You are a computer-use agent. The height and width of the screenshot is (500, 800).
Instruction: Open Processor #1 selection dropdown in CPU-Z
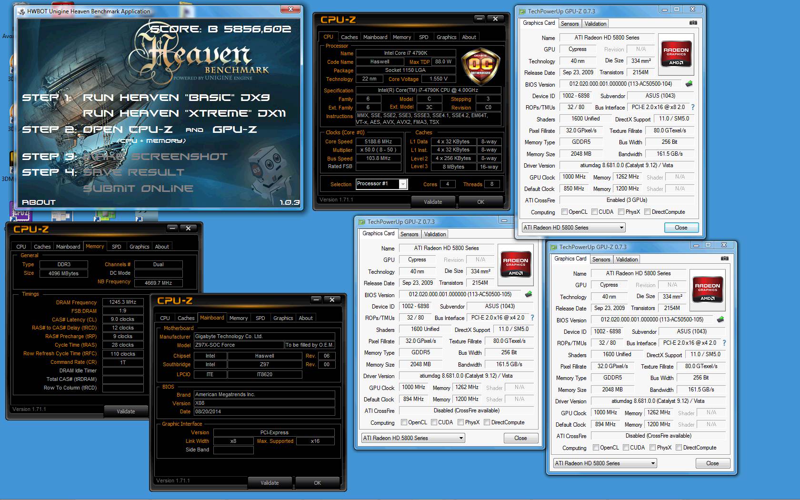coord(381,184)
